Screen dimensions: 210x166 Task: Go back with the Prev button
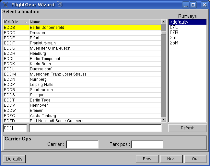pos(147,159)
